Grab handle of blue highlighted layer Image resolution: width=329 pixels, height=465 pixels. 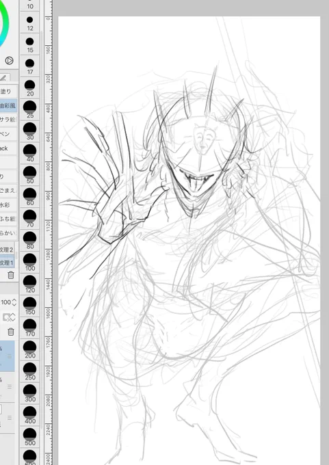[10, 356]
